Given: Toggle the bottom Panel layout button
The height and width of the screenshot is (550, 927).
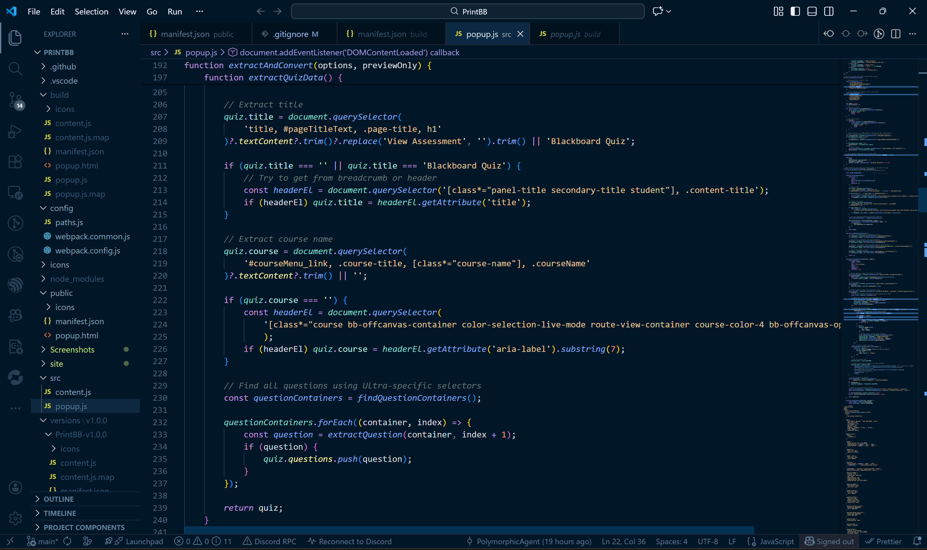Looking at the screenshot, I should pyautogui.click(x=812, y=12).
